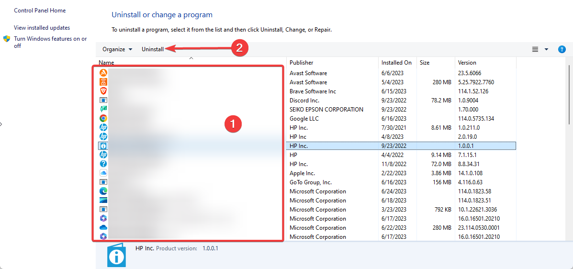Click the size value 156 MB
The image size is (573, 269).
(x=443, y=182)
